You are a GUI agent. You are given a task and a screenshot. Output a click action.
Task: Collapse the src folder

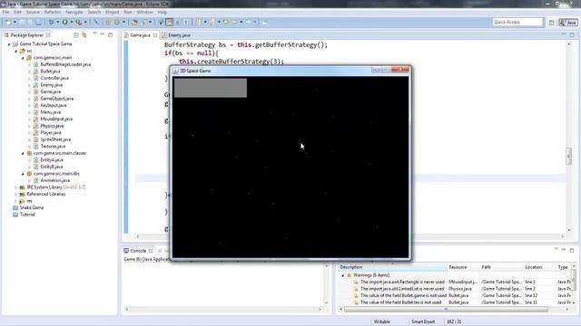point(16,51)
